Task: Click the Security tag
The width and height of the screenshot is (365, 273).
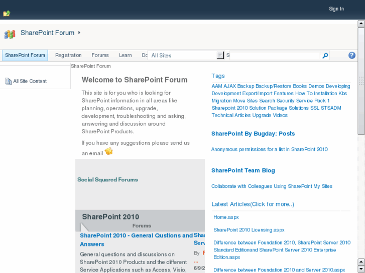Action: pos(285,101)
